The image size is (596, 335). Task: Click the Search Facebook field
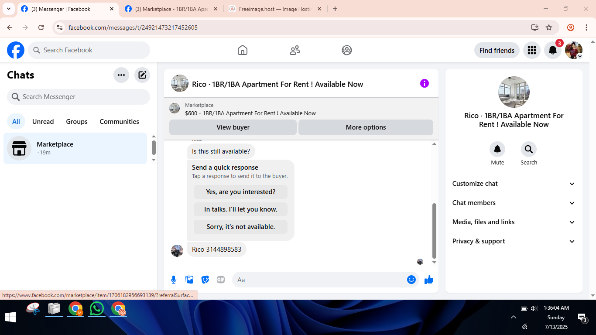pos(89,50)
